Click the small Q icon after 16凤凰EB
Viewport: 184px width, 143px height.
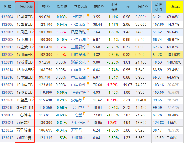34,31
